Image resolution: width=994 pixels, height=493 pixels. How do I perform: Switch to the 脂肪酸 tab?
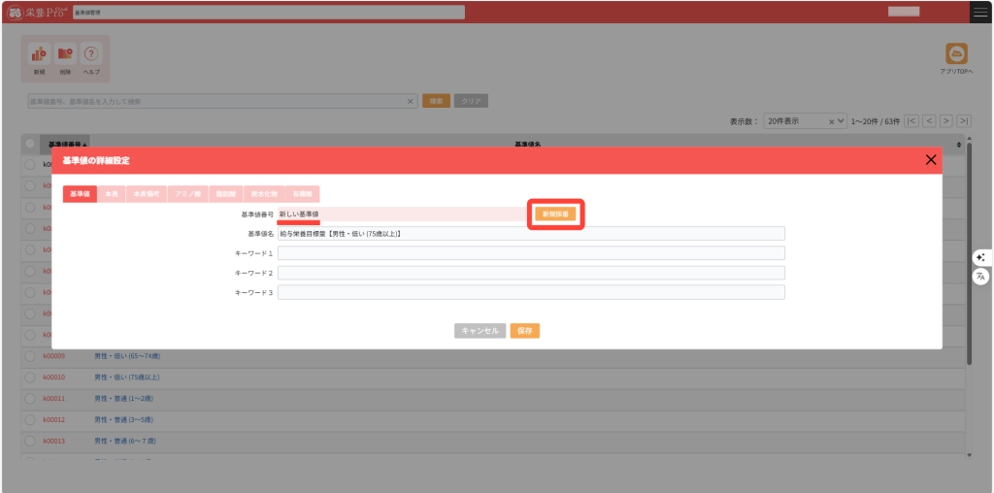224,194
